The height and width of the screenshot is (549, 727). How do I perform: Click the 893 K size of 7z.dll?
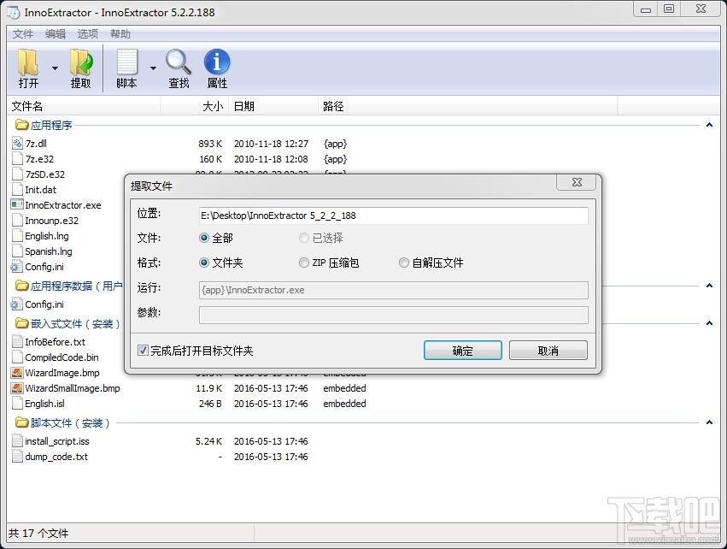210,144
